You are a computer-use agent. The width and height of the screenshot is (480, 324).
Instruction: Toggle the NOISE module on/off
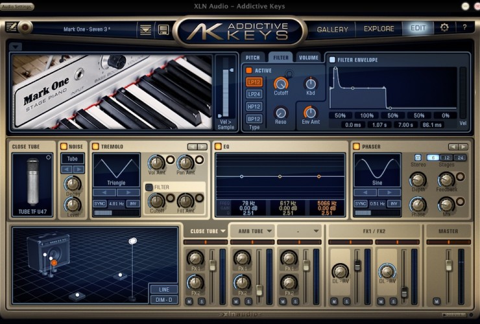(x=64, y=146)
